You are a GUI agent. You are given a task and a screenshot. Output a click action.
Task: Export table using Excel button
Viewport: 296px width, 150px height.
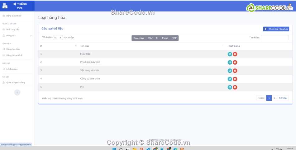165,38
